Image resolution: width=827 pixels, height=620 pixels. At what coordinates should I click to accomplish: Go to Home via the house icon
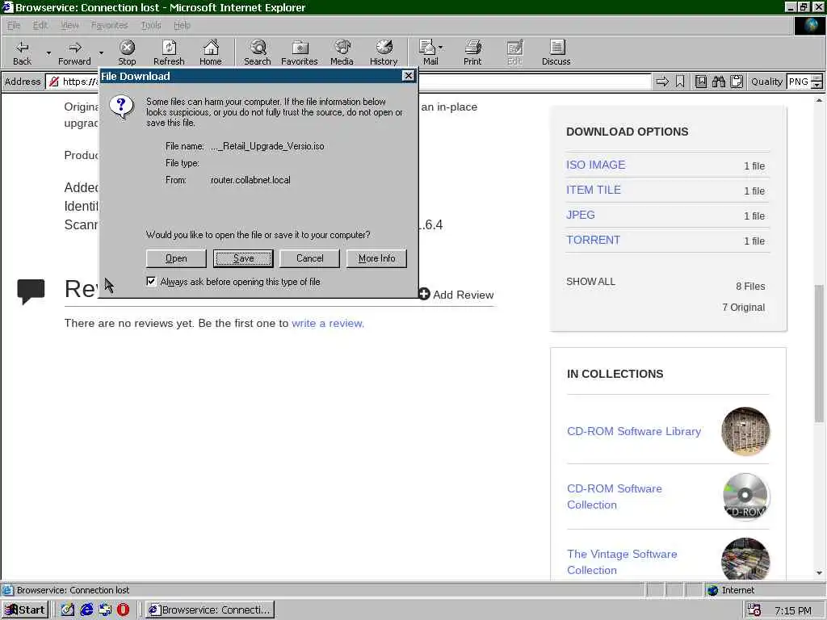211,52
